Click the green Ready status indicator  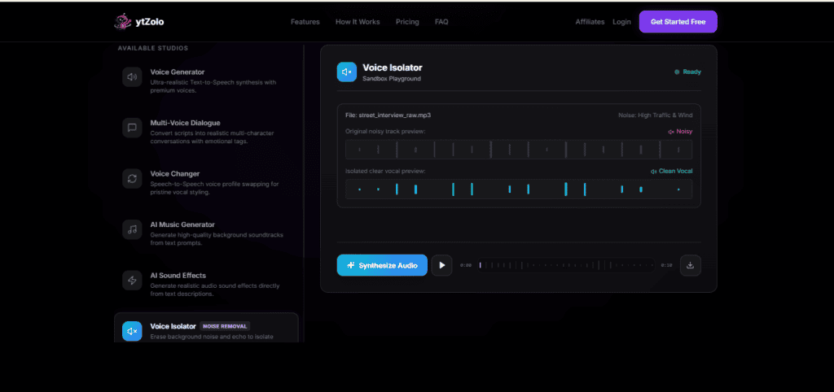[x=677, y=72]
